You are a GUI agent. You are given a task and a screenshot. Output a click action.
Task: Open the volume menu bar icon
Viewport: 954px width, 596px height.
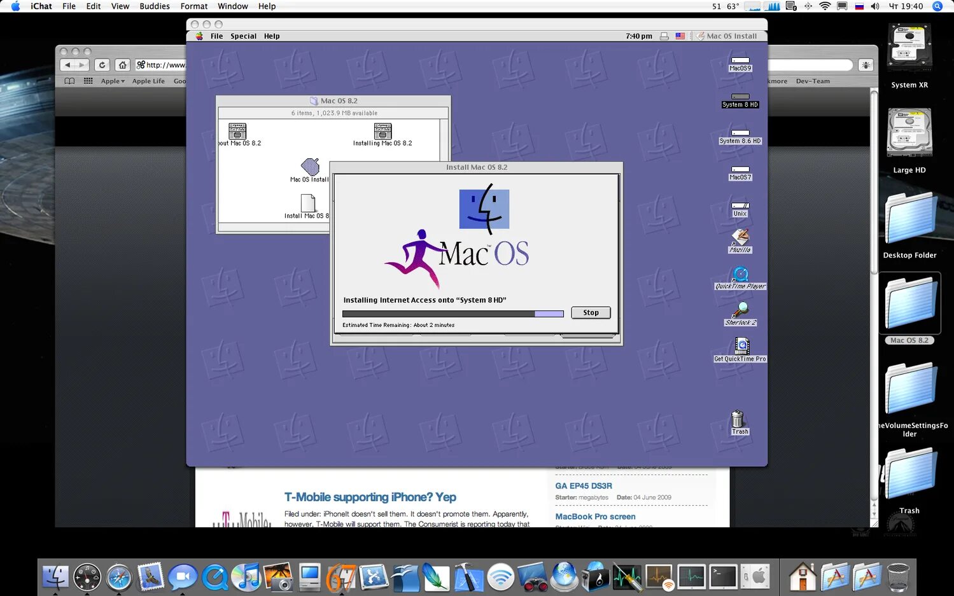(x=875, y=6)
